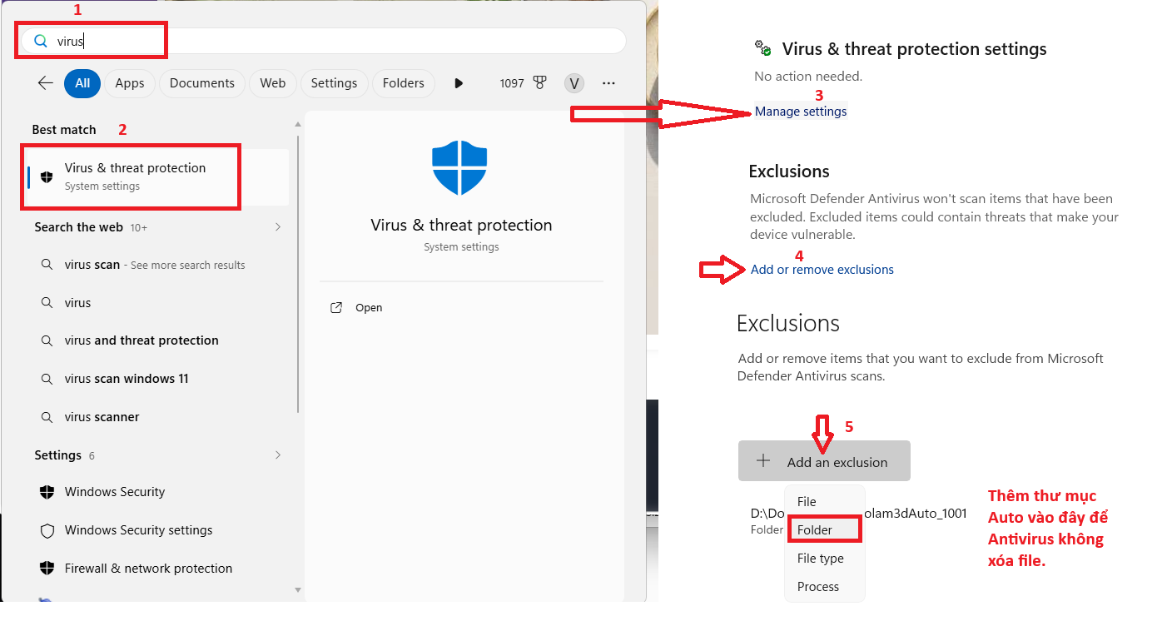Image resolution: width=1157 pixels, height=621 pixels.
Task: Click the Add or remove exclusions link
Action: pyautogui.click(x=822, y=270)
